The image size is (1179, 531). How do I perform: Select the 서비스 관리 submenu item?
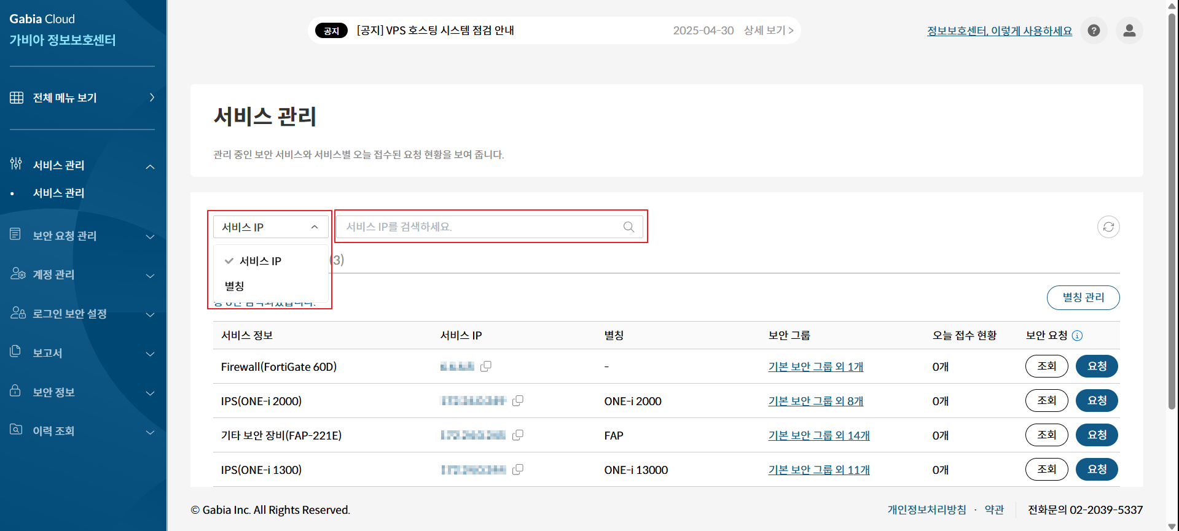pos(59,193)
